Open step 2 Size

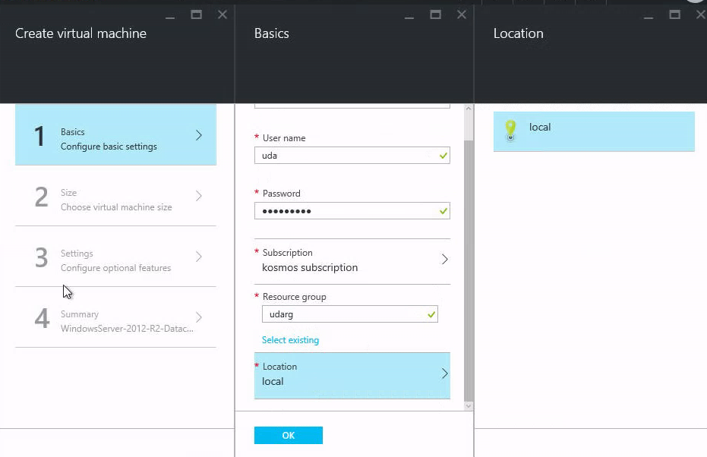click(115, 196)
